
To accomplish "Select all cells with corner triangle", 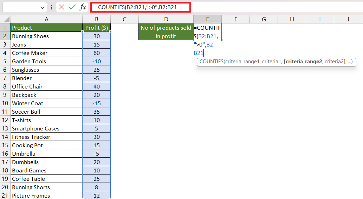I will pos(6,19).
